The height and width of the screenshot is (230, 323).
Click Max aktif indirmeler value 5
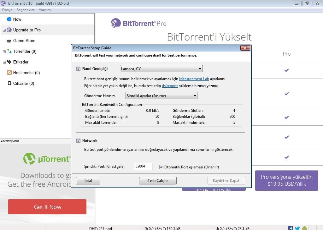point(234,123)
